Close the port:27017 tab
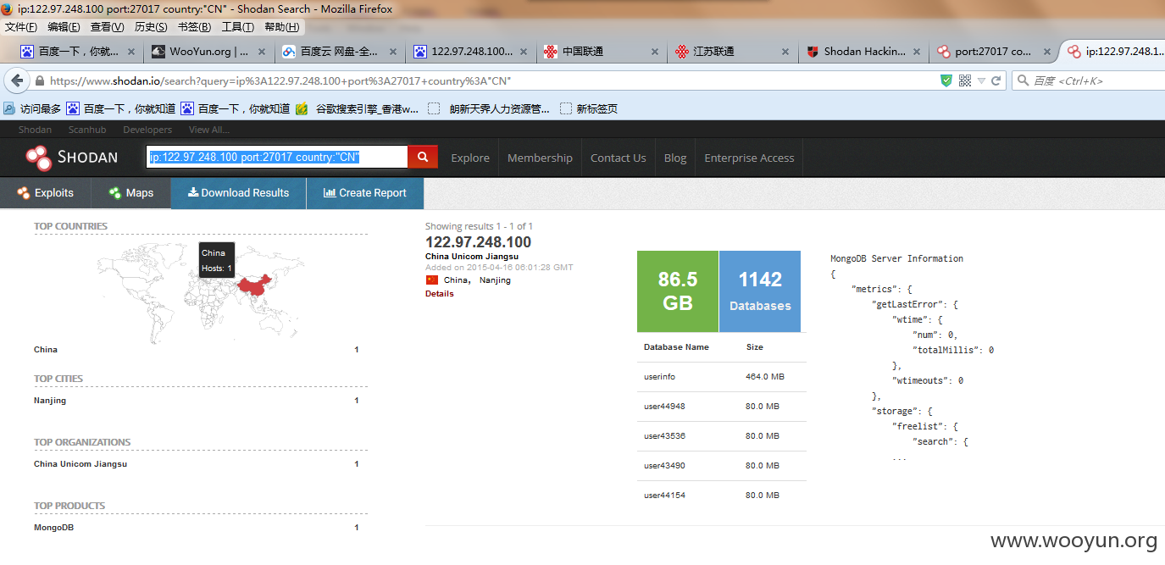1165x565 pixels. pos(1047,52)
